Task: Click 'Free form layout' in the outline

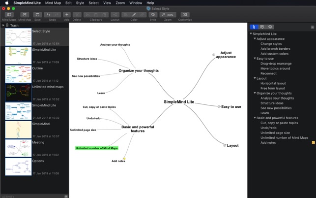Action: 273,88
